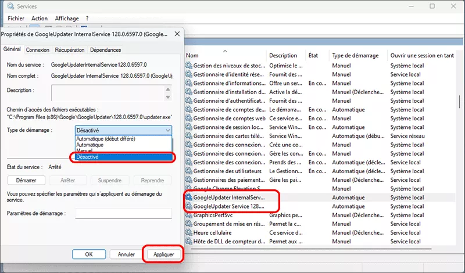
Task: Click Description box scroll down arrow
Action: pyautogui.click(x=168, y=97)
